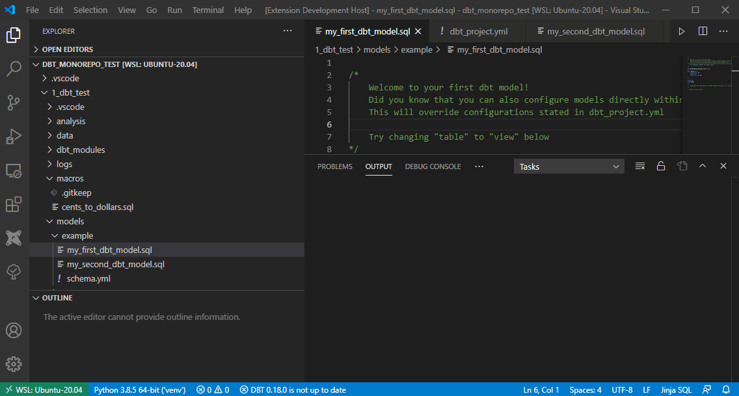Switch to the Problems panel tab

[334, 166]
